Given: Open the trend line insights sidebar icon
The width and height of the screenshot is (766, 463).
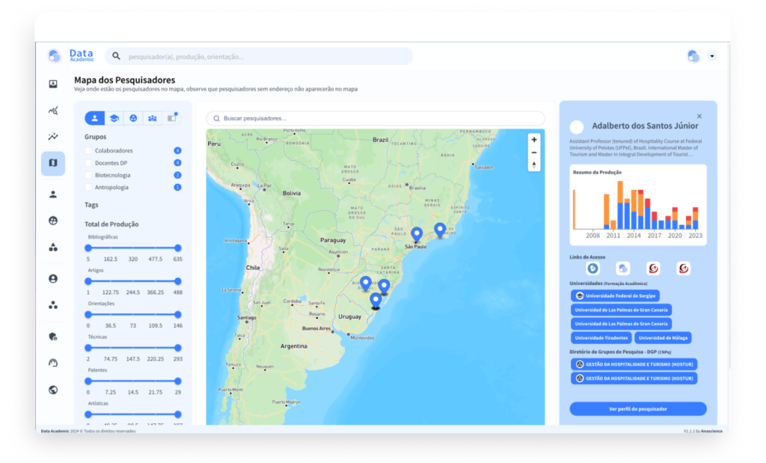Looking at the screenshot, I should click(x=53, y=137).
